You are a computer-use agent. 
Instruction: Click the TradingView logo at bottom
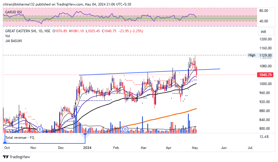coord(17,157)
